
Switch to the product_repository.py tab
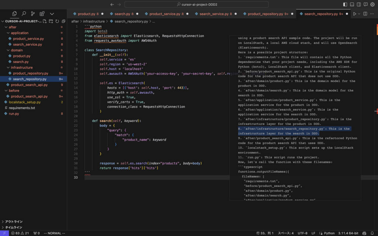[x=268, y=14]
